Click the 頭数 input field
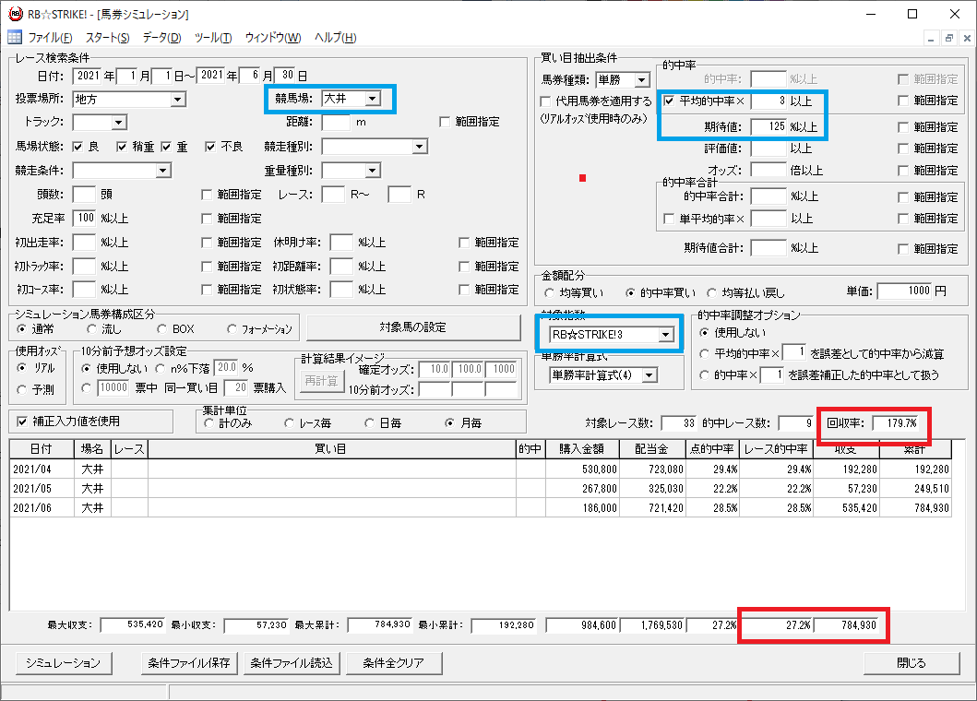Screen dimensions: 977x701 coord(84,195)
